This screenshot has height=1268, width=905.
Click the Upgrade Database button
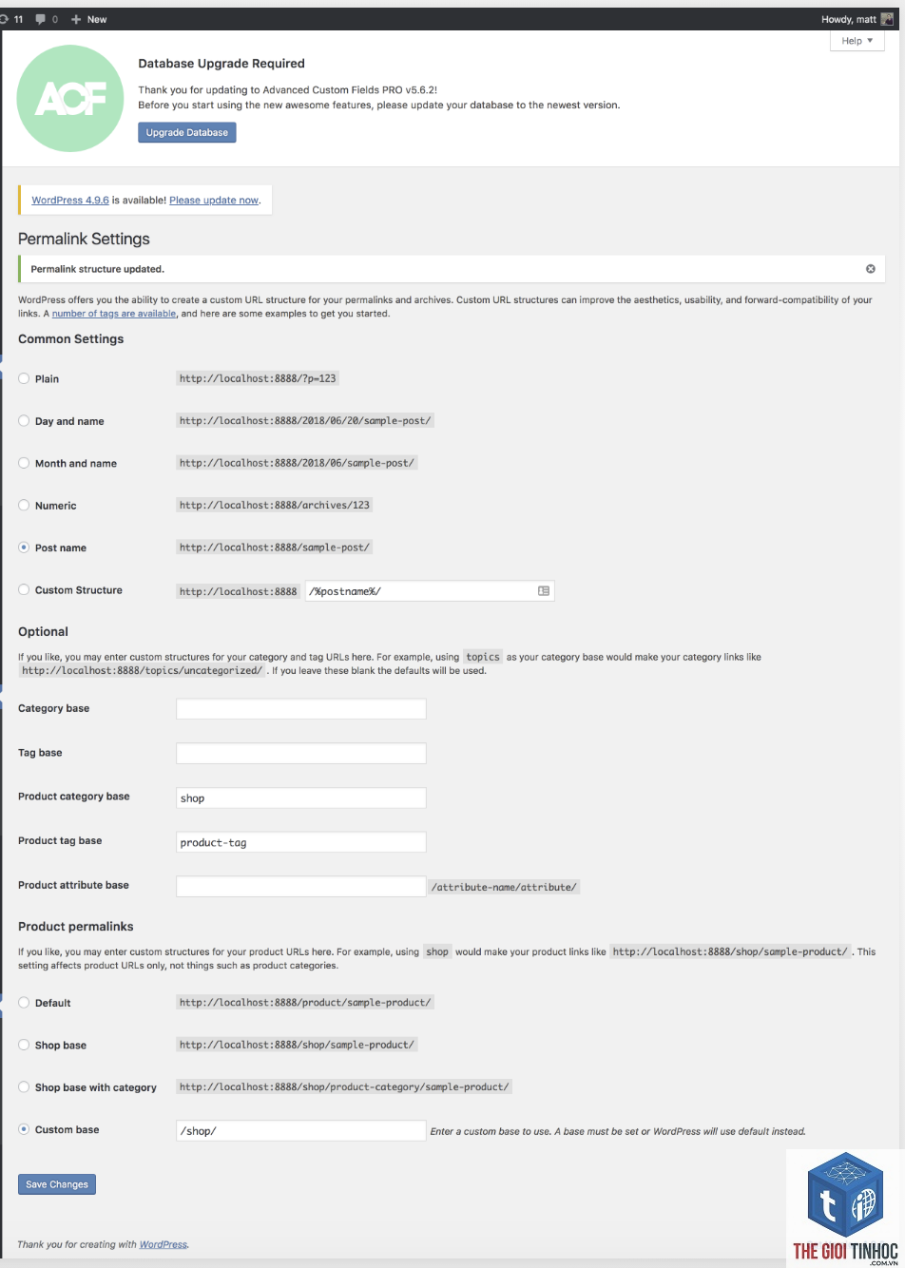[x=187, y=132]
